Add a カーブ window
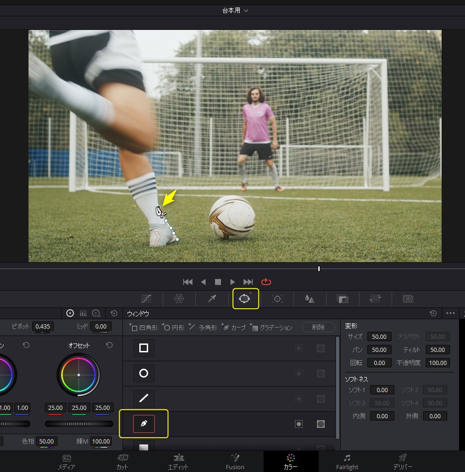Viewport: 465px width, 472px height. tap(234, 327)
